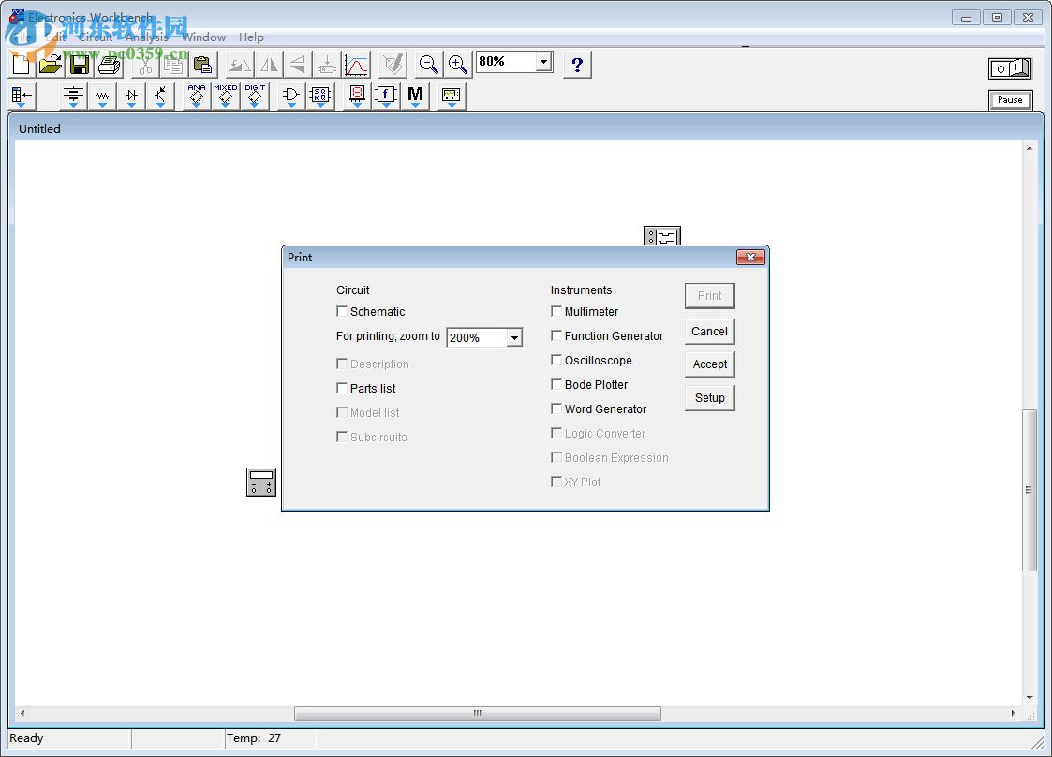
Task: Expand the Sources parts bin dropdown
Action: (73, 96)
